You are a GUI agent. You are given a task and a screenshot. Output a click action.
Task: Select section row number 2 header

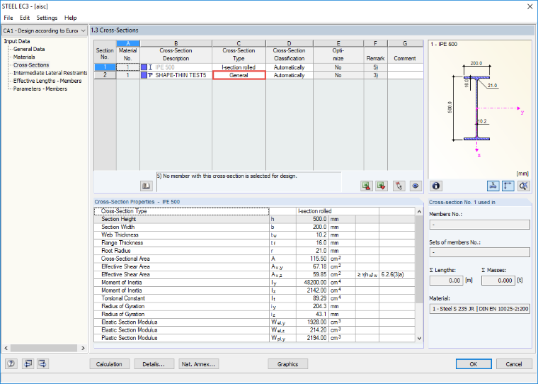click(x=105, y=75)
